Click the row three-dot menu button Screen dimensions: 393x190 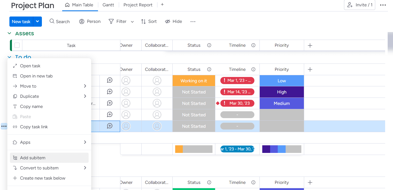(4, 126)
